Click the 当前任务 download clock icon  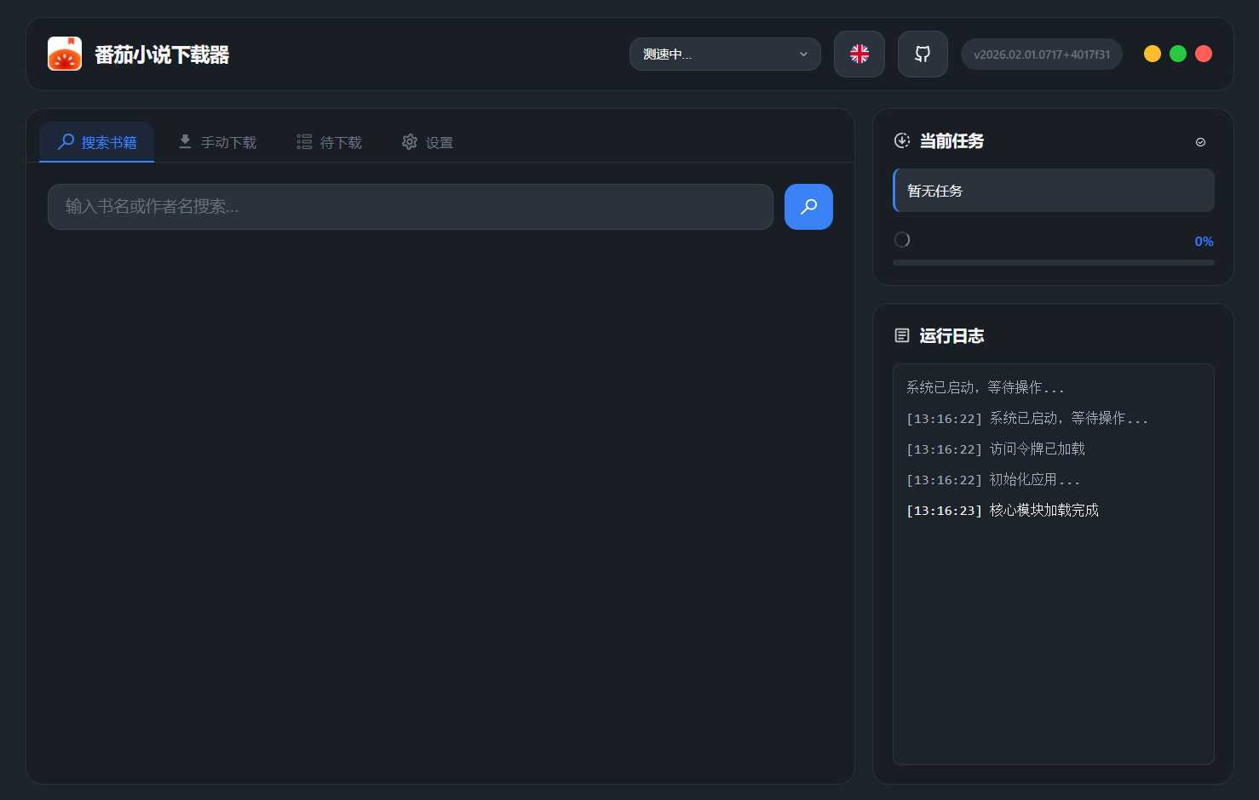point(901,140)
